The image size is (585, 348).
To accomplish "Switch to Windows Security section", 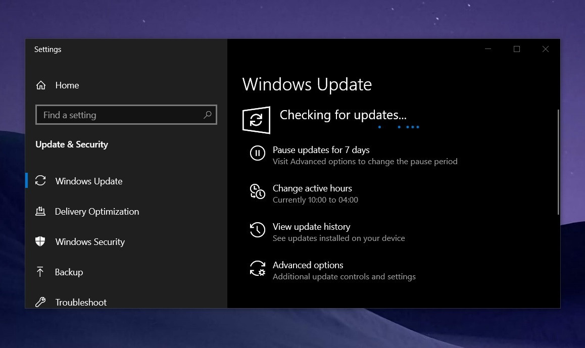I will 89,241.
